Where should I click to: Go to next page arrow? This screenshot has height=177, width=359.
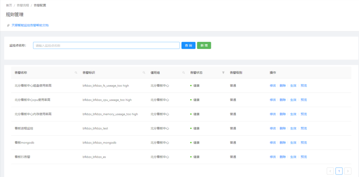tap(348, 171)
